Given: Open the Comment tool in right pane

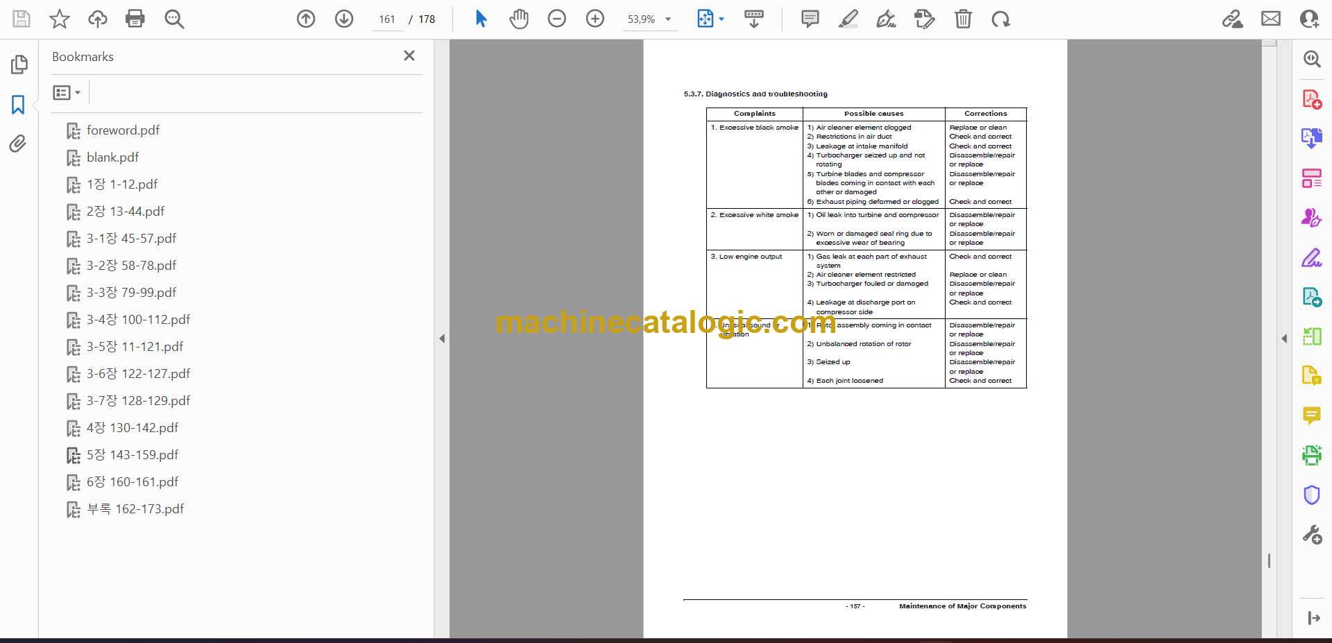Looking at the screenshot, I should (x=1312, y=415).
